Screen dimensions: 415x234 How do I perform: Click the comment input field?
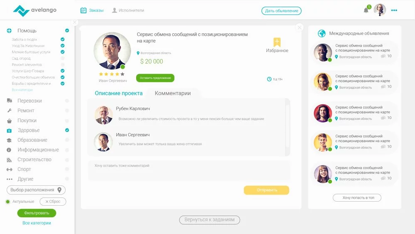click(189, 171)
